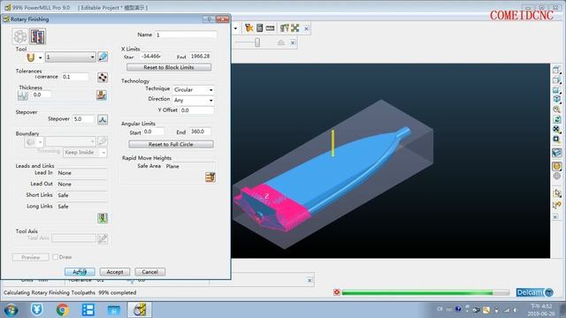Toggle the Draw checkbox

click(55, 257)
